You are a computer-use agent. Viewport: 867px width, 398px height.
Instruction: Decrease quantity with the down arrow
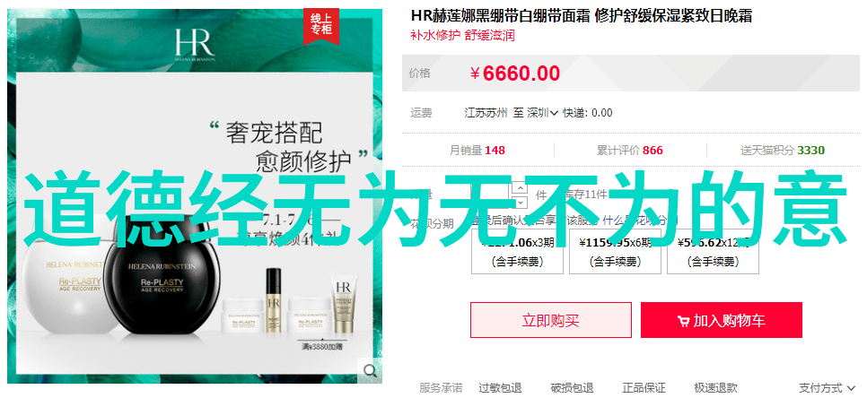coord(520,201)
